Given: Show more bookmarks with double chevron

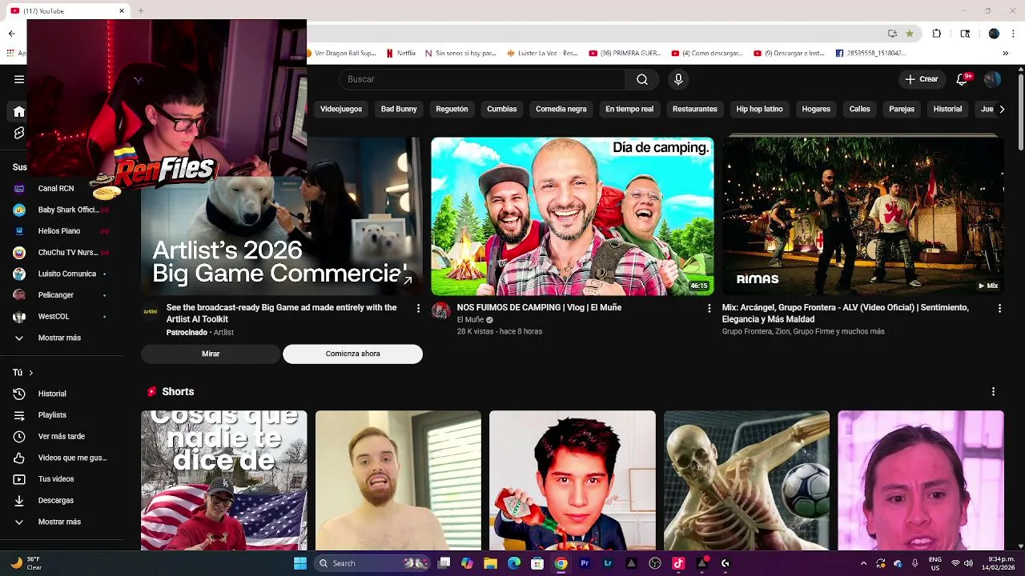Looking at the screenshot, I should (x=1006, y=54).
